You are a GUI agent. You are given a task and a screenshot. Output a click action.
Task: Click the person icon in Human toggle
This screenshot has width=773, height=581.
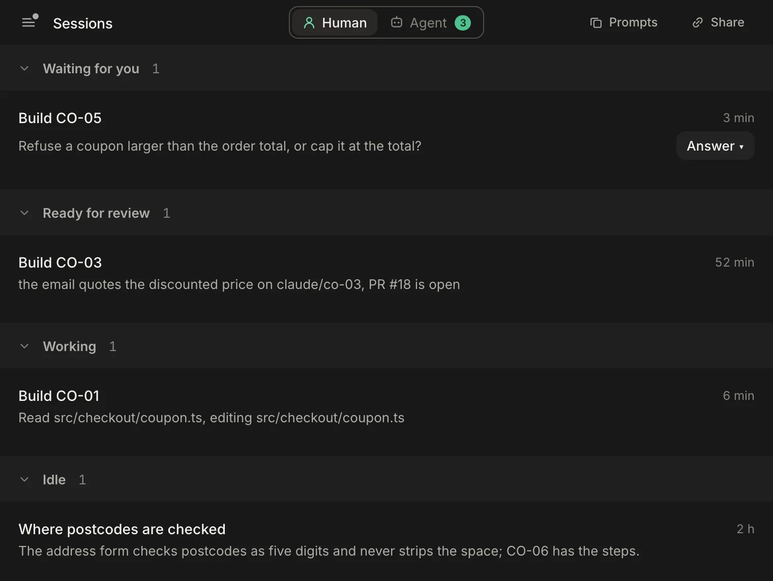click(x=309, y=23)
